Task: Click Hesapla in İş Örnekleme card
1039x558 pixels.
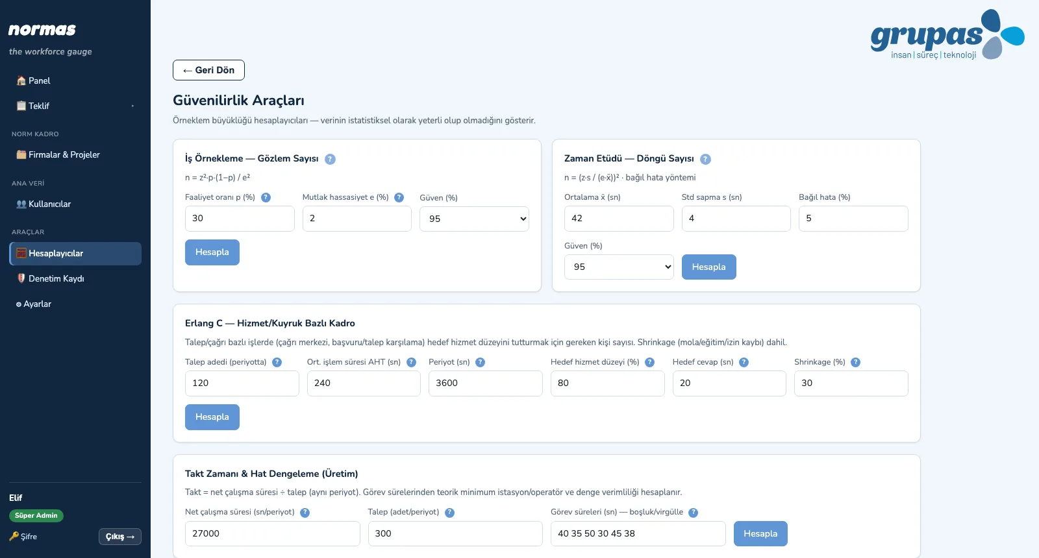Action: [x=212, y=252]
